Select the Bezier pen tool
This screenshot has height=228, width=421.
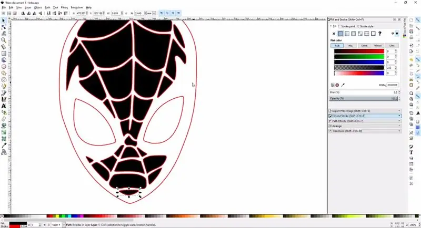4,92
